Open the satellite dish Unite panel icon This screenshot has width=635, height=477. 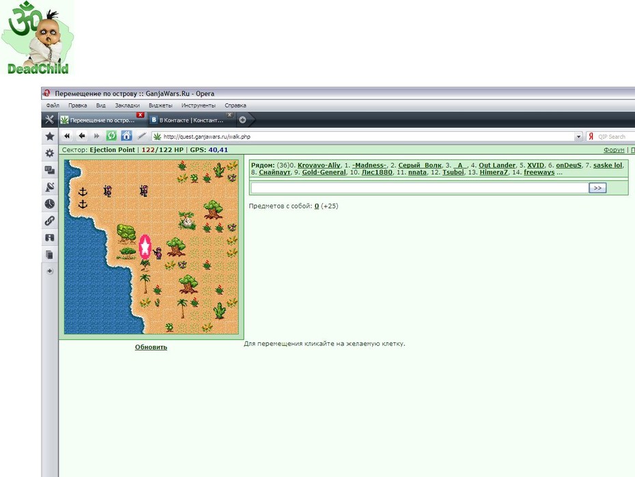tap(50, 187)
